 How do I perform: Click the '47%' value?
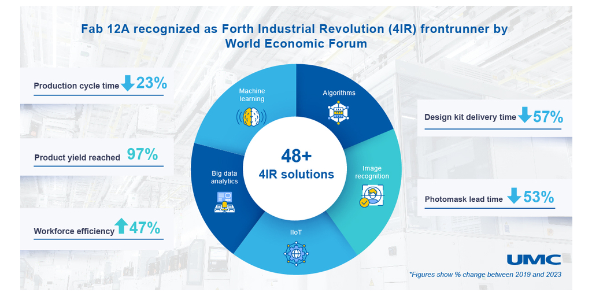145,228
